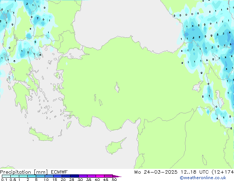The width and height of the screenshot is (234, 181).
Task: Click the 'ECMWF' model label
Action: 59,172
